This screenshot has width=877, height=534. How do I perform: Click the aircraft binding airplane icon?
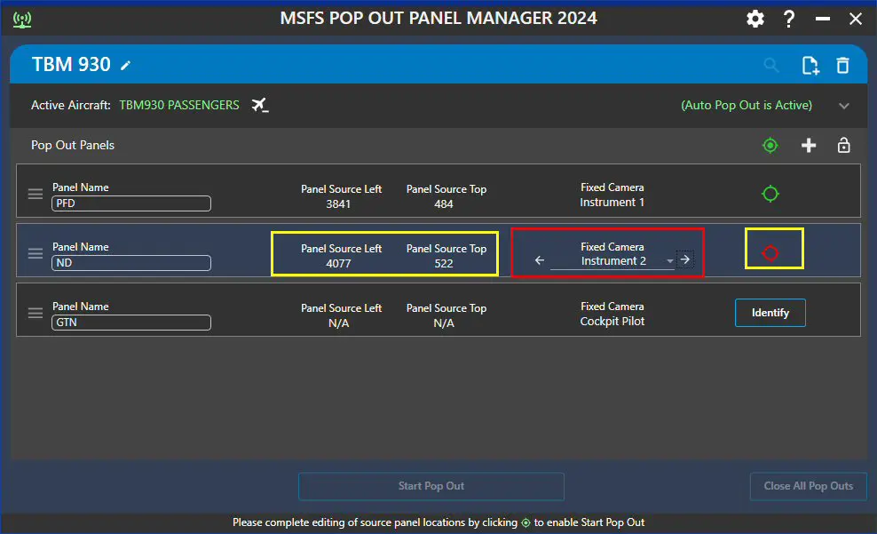259,105
